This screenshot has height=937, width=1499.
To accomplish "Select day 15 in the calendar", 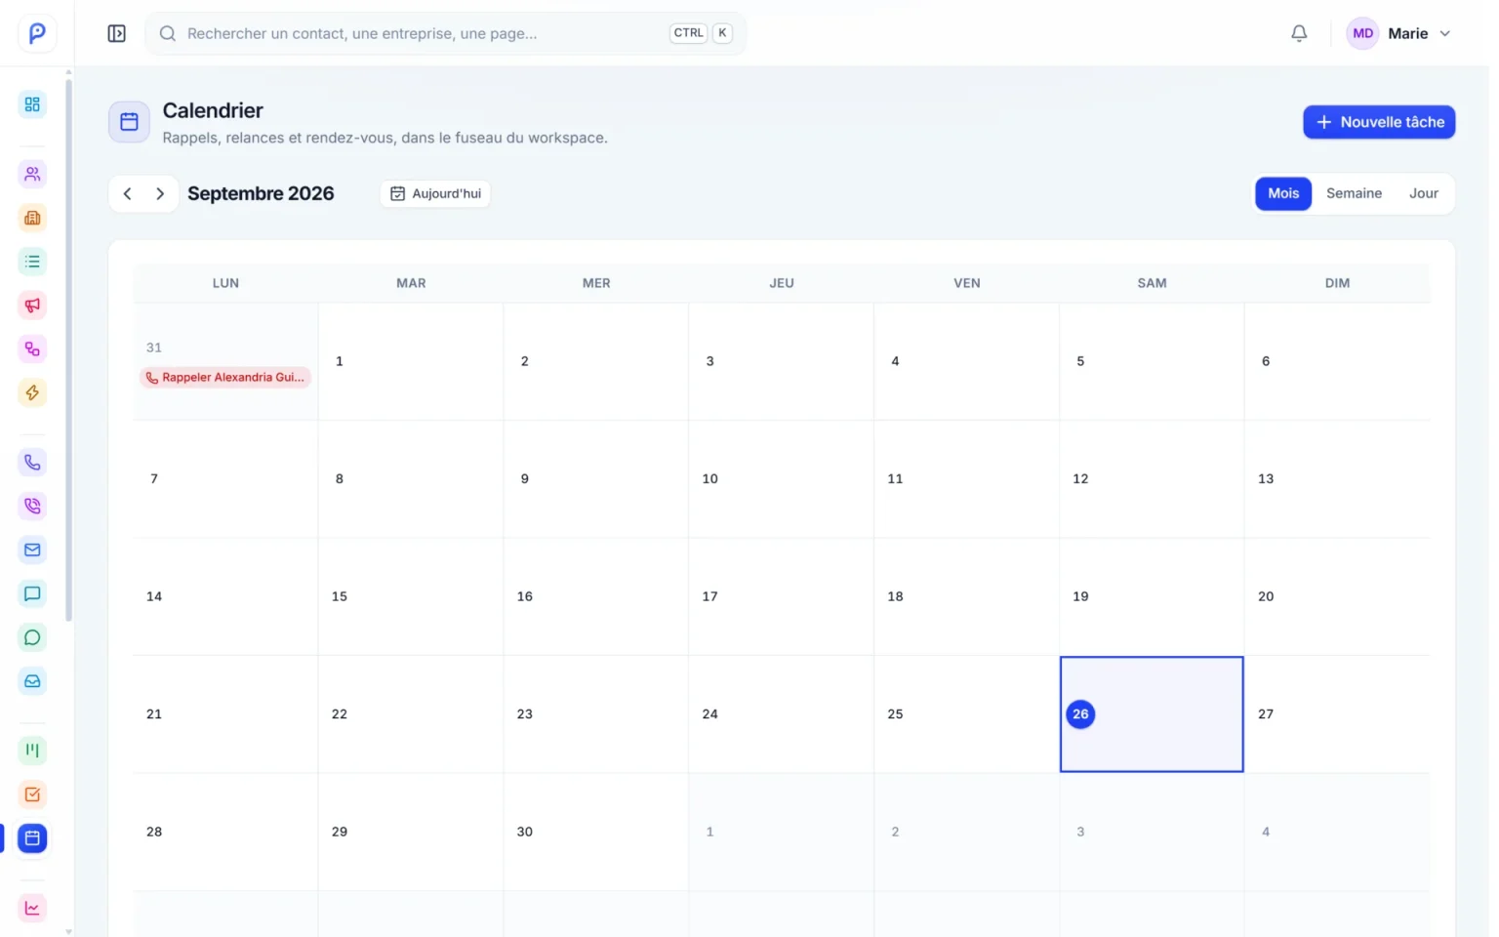I will [411, 596].
